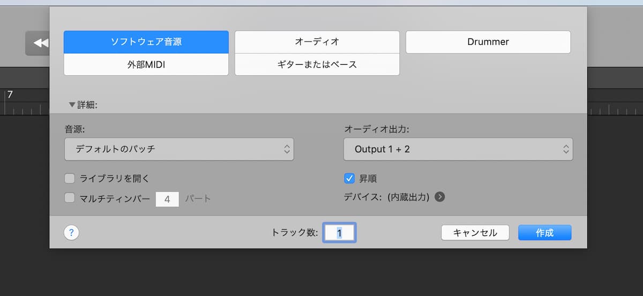Select the ソフトウェア音源 track type
Viewport: 643px width, 296px height.
(146, 42)
